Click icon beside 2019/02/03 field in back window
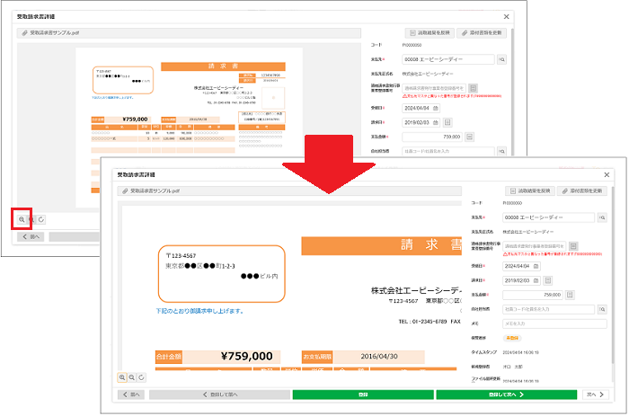Viewport: 629px width, 416px height. [448, 122]
